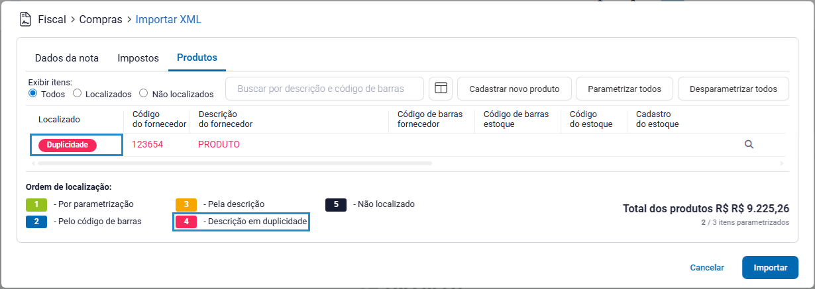Switch to the Dados da nota tab

point(66,58)
